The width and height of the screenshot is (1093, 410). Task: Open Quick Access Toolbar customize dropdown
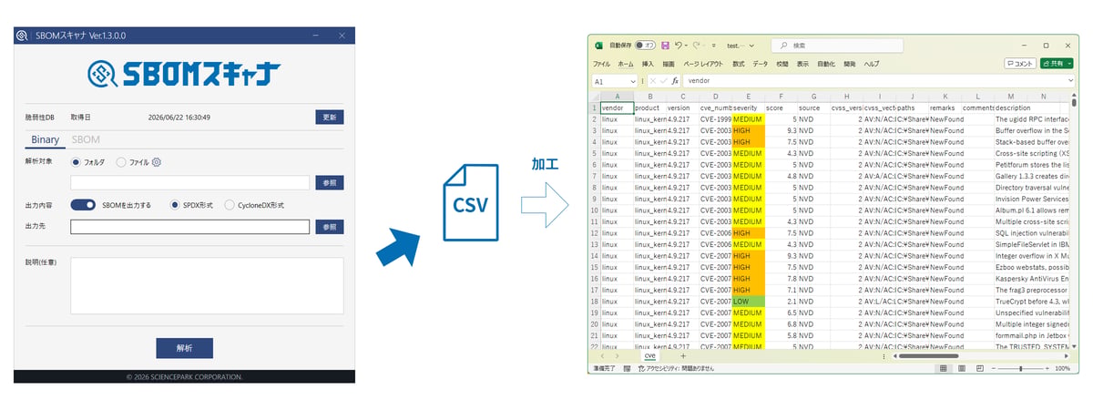(x=713, y=45)
